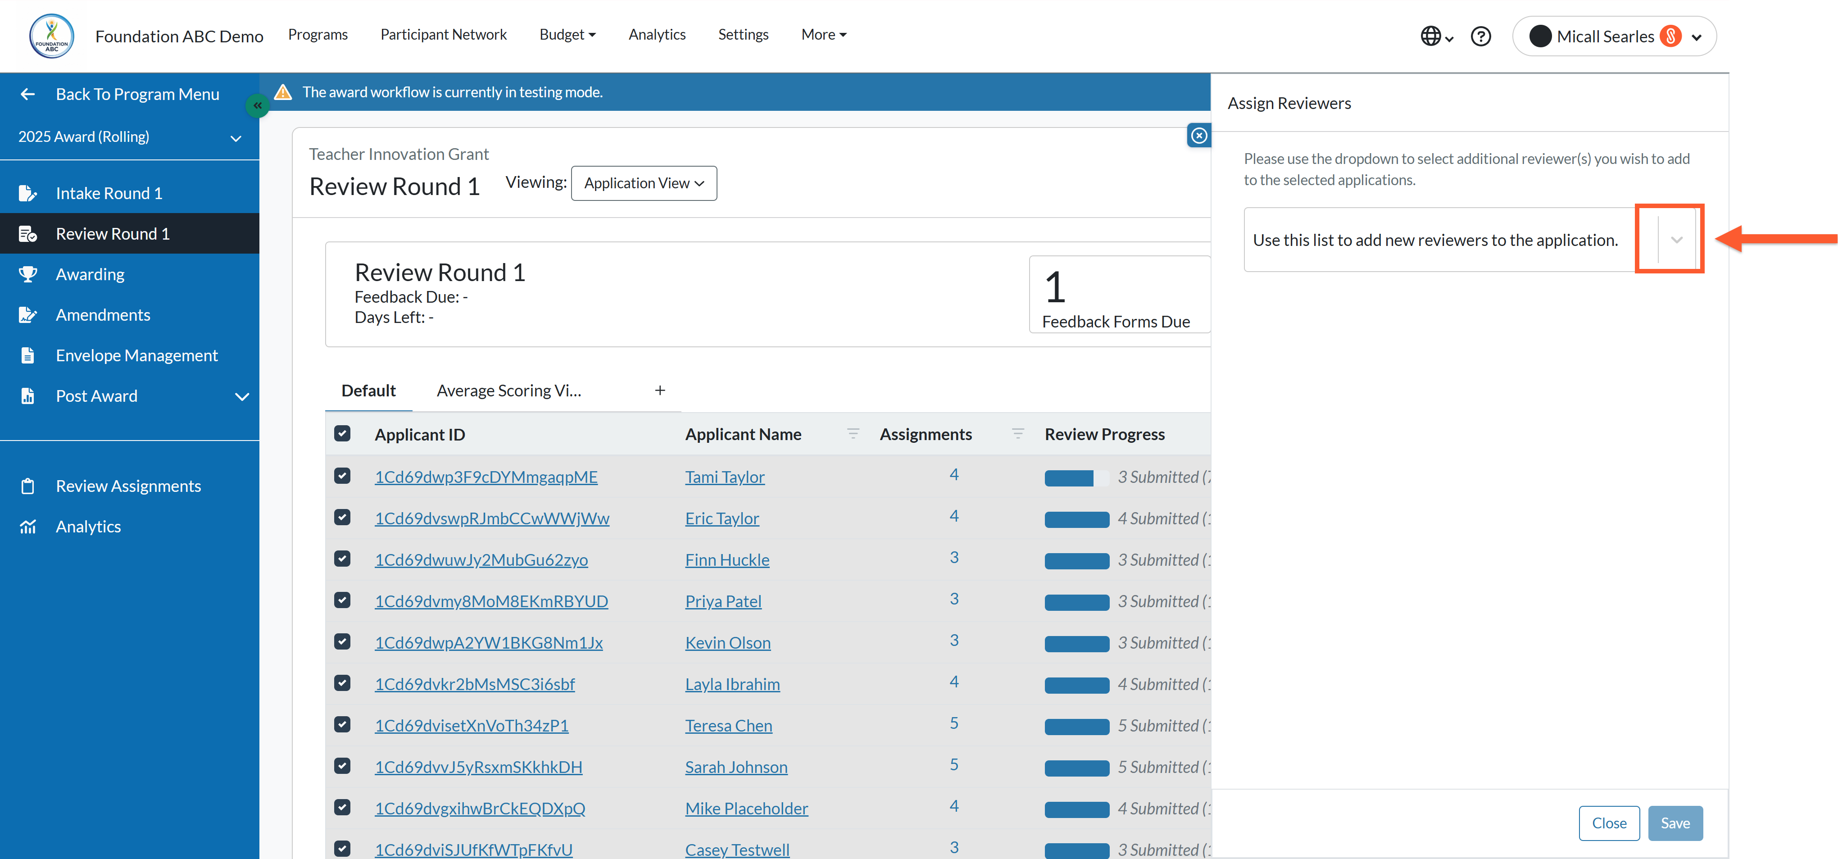
Task: Click Layla Ibrahim's review progress bar
Action: (1076, 685)
